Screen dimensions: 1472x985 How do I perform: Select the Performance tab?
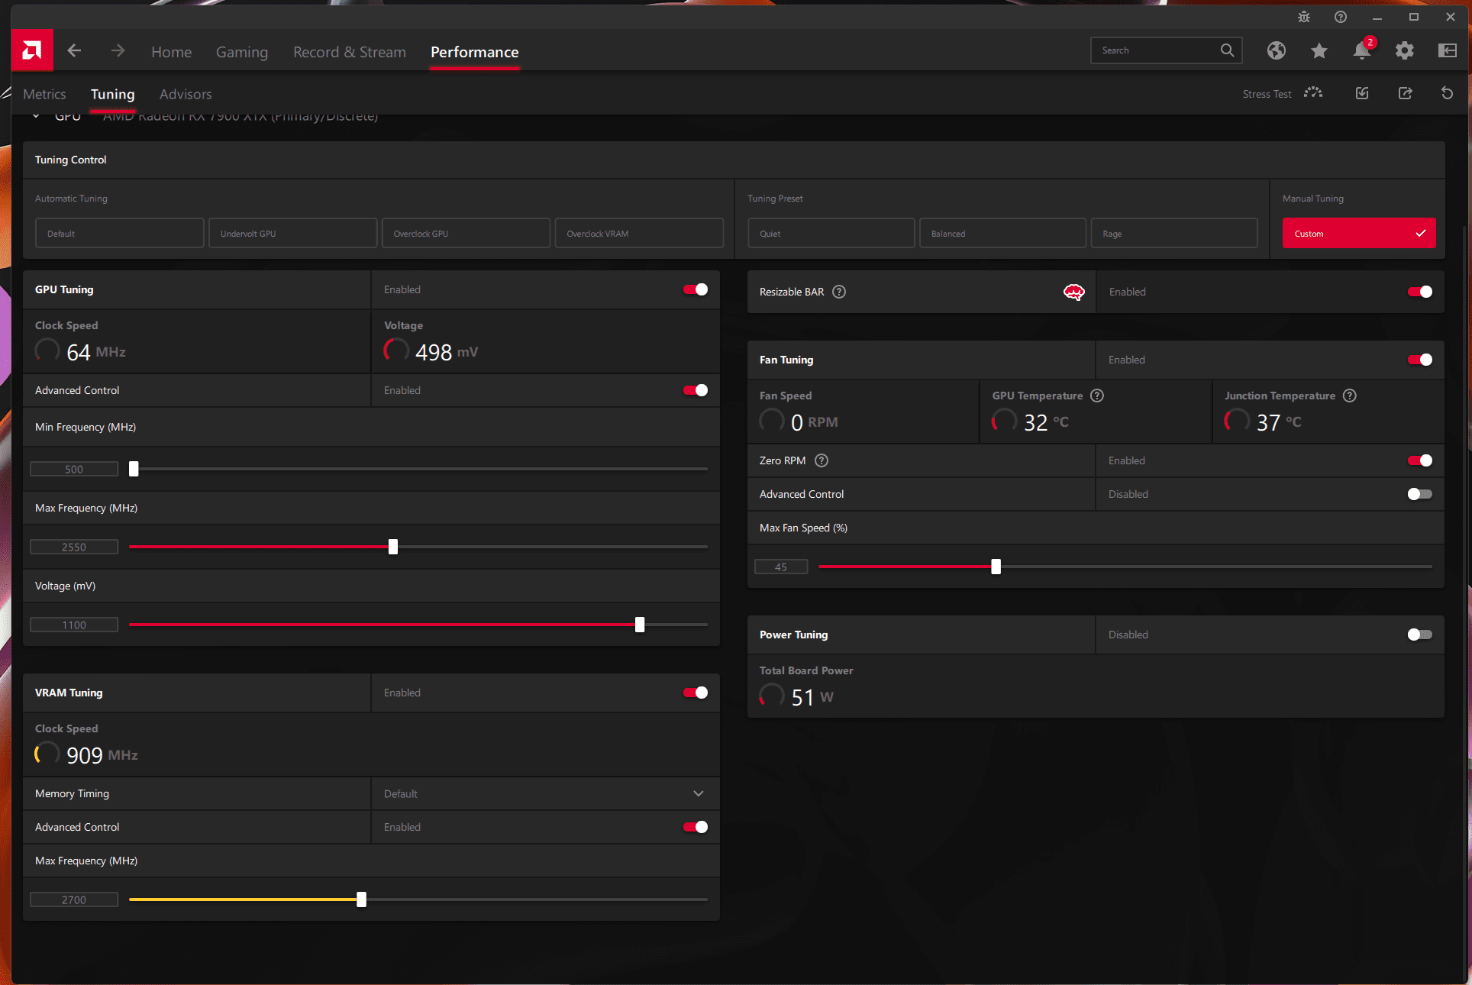pos(475,52)
